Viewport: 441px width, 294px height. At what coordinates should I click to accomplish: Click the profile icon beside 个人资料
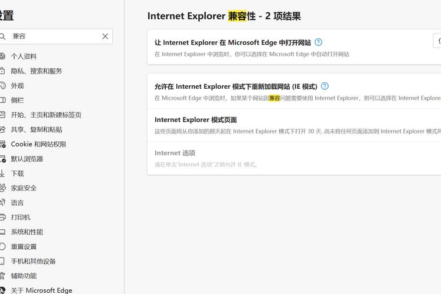pos(2,56)
